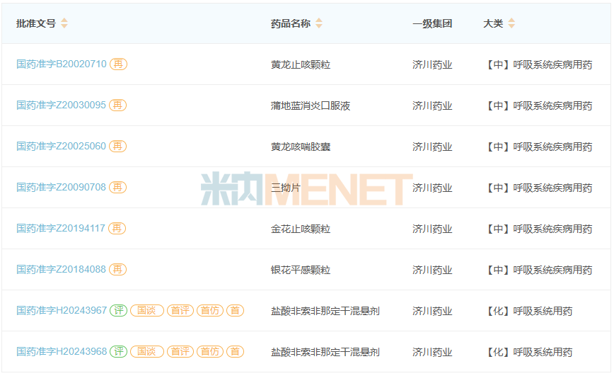This screenshot has height=376, width=614.
Task: Click the 再 badge beside 国药准字Z20194117
Action: [x=117, y=228]
